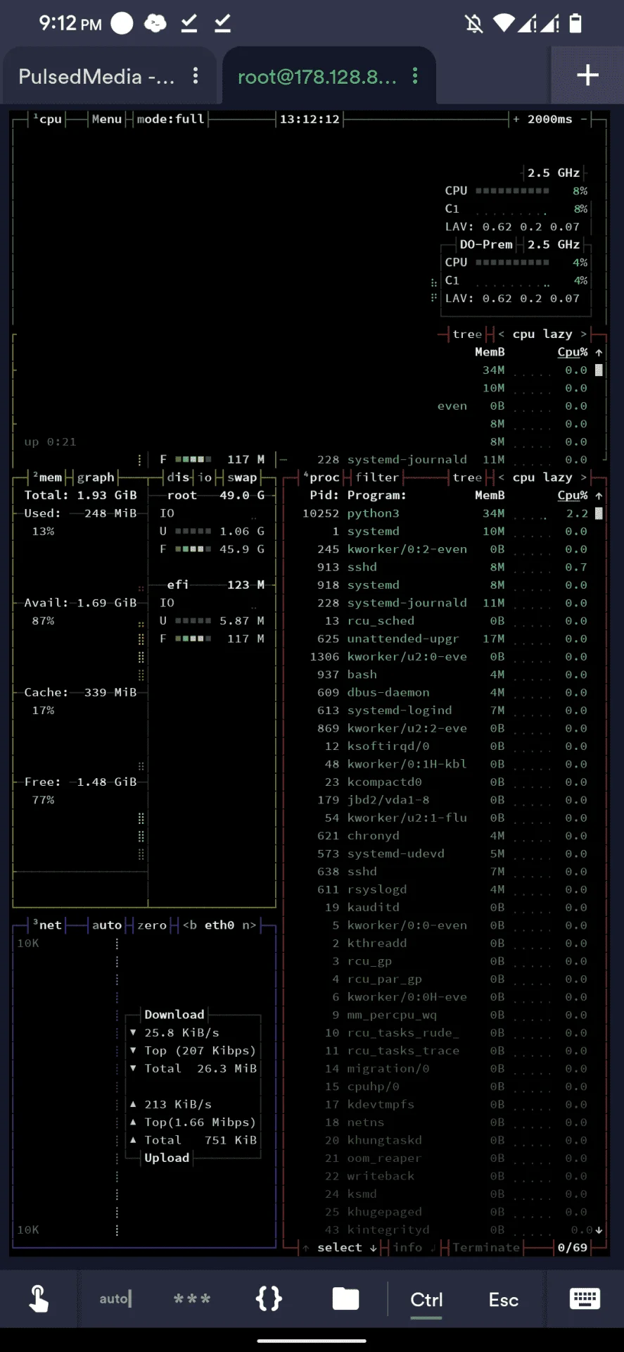Show the on-screen keyboard icon

(x=585, y=1298)
